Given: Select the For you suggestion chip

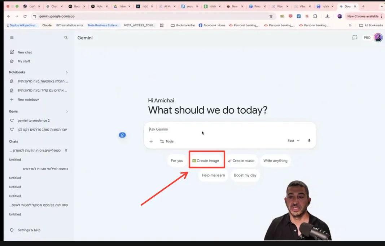Looking at the screenshot, I should pos(177,161).
